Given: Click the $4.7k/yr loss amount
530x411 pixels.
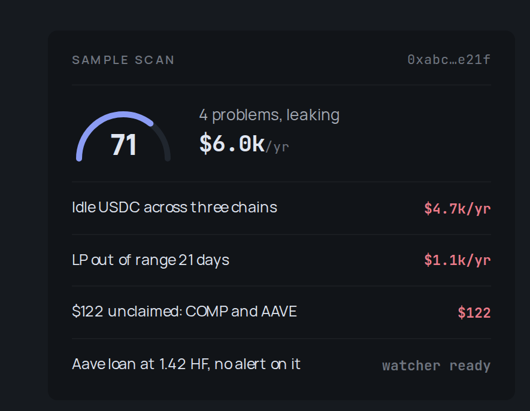Looking at the screenshot, I should point(458,209).
